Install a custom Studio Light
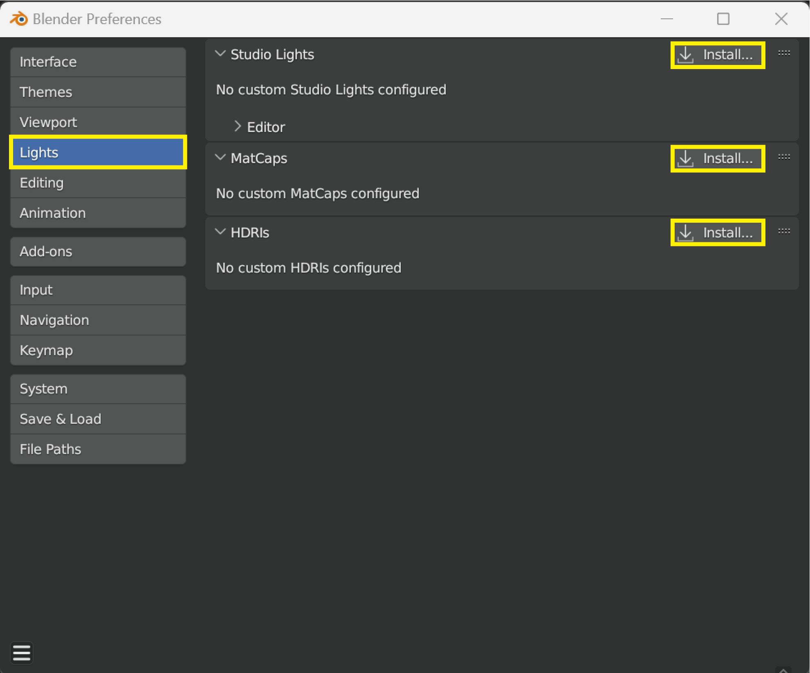The width and height of the screenshot is (810, 673). [x=717, y=55]
